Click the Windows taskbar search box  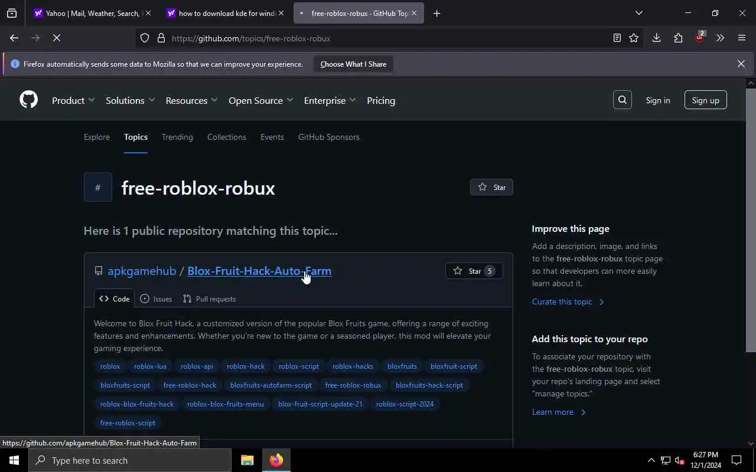(130, 460)
